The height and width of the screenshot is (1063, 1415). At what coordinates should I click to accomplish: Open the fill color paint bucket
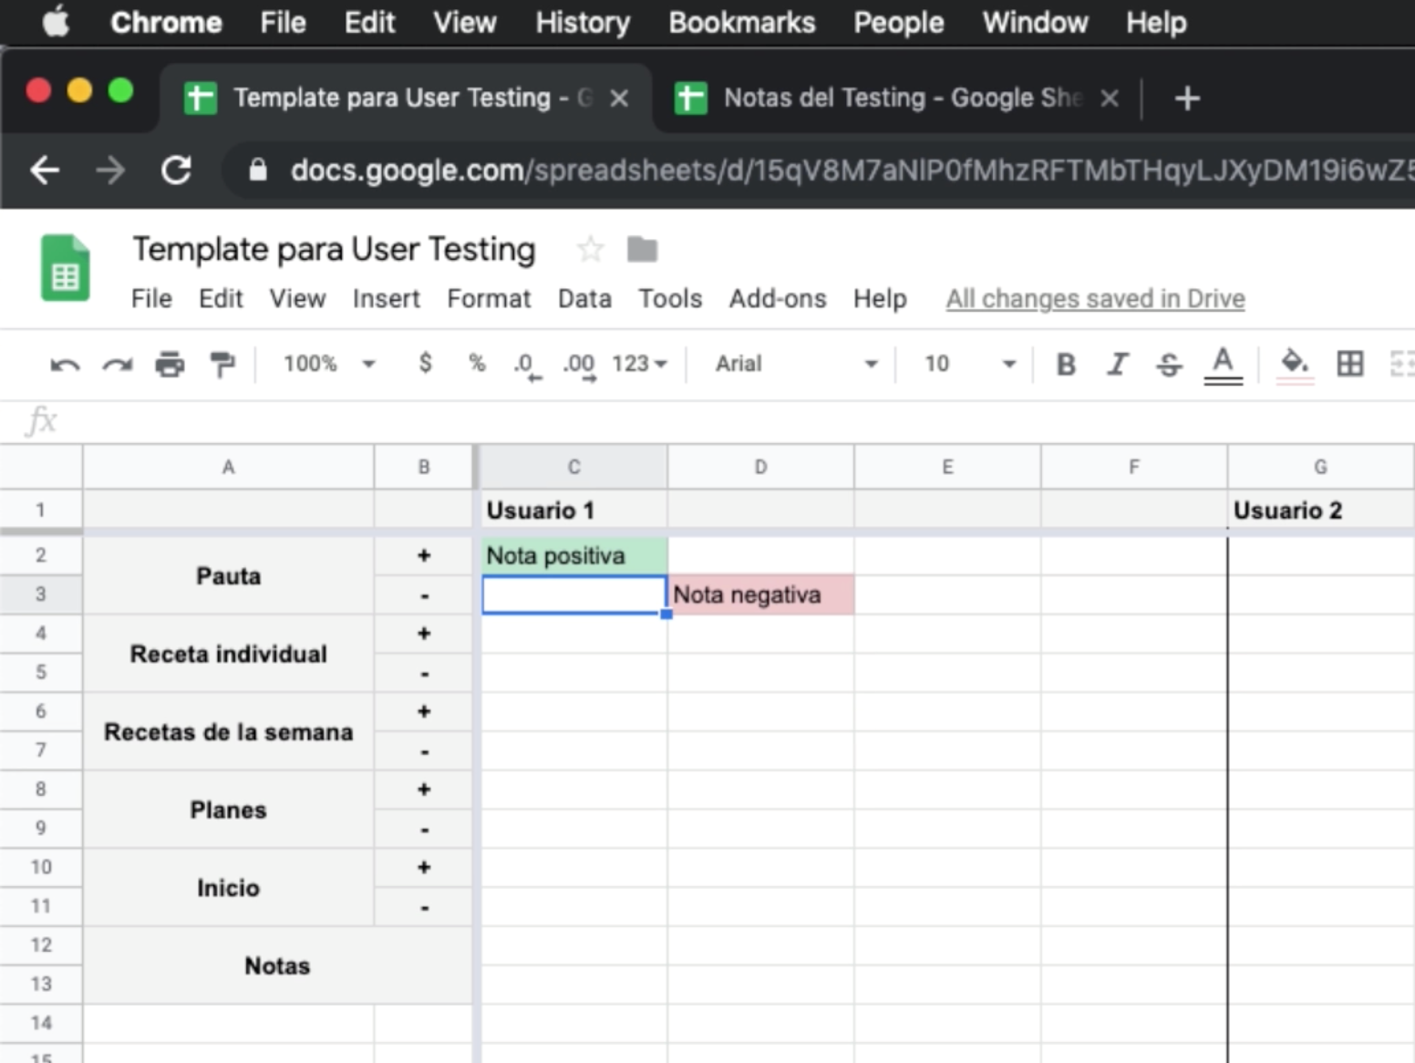(1295, 363)
